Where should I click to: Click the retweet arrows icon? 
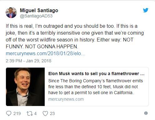30,113
